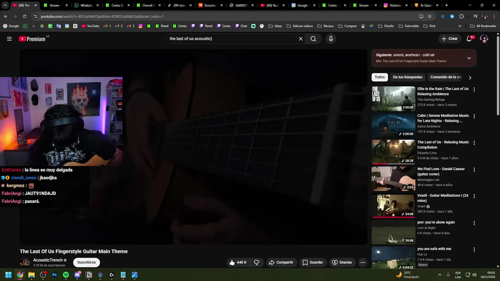Open the Ideas bookmark folder
500x281 pixels.
click(275, 26)
